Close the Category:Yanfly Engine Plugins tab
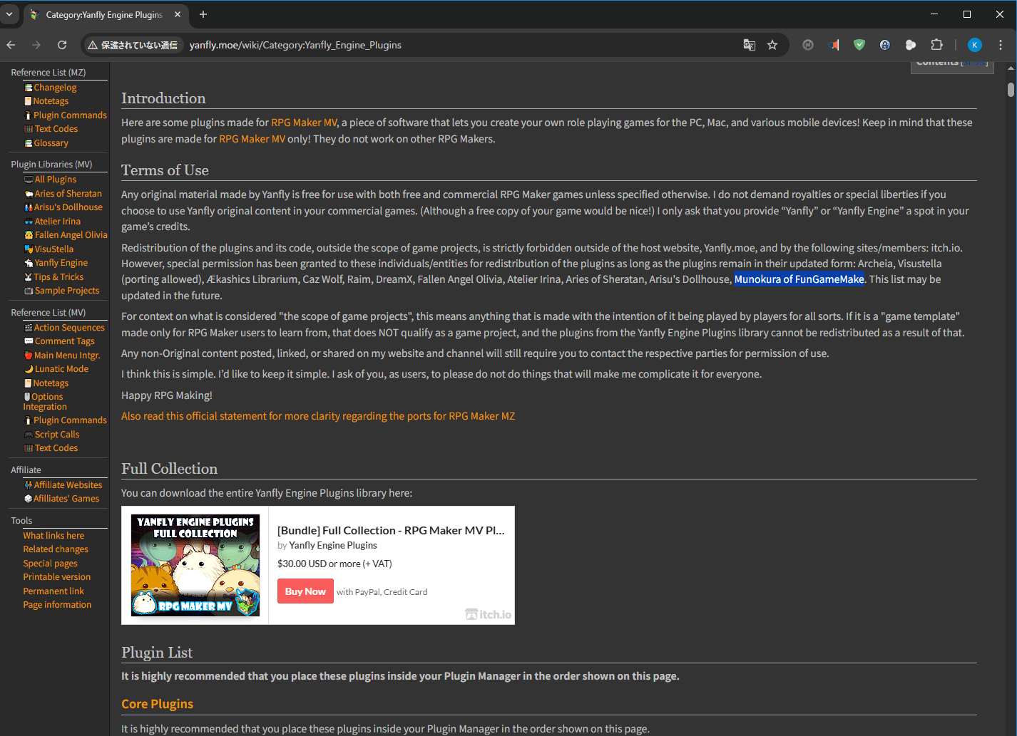Image resolution: width=1017 pixels, height=736 pixels. pos(178,14)
